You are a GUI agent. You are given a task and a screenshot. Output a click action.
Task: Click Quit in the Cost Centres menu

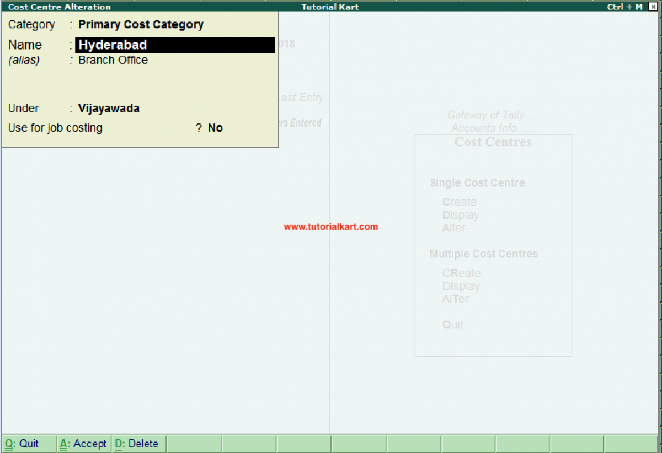[x=452, y=325]
